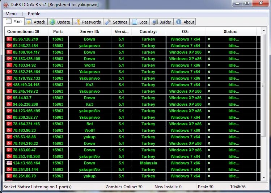The image size is (271, 193).
Task: Click the flag icon next to 88.251.86.79
Action: (x=9, y=176)
